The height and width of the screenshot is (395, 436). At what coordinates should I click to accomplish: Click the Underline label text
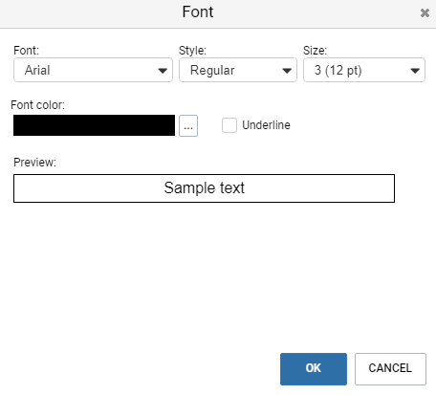click(266, 125)
